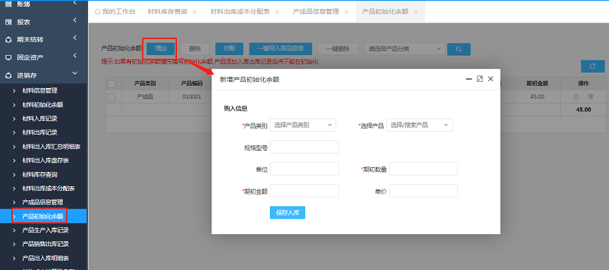Image resolution: width=609 pixels, height=270 pixels.
Task: Expand the 报表 menu chevron
Action: point(75,20)
